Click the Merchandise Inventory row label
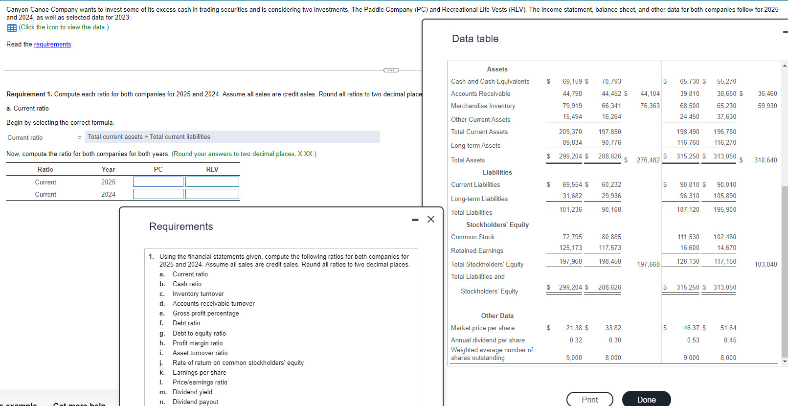Image resolution: width=788 pixels, height=406 pixels. tap(483, 106)
